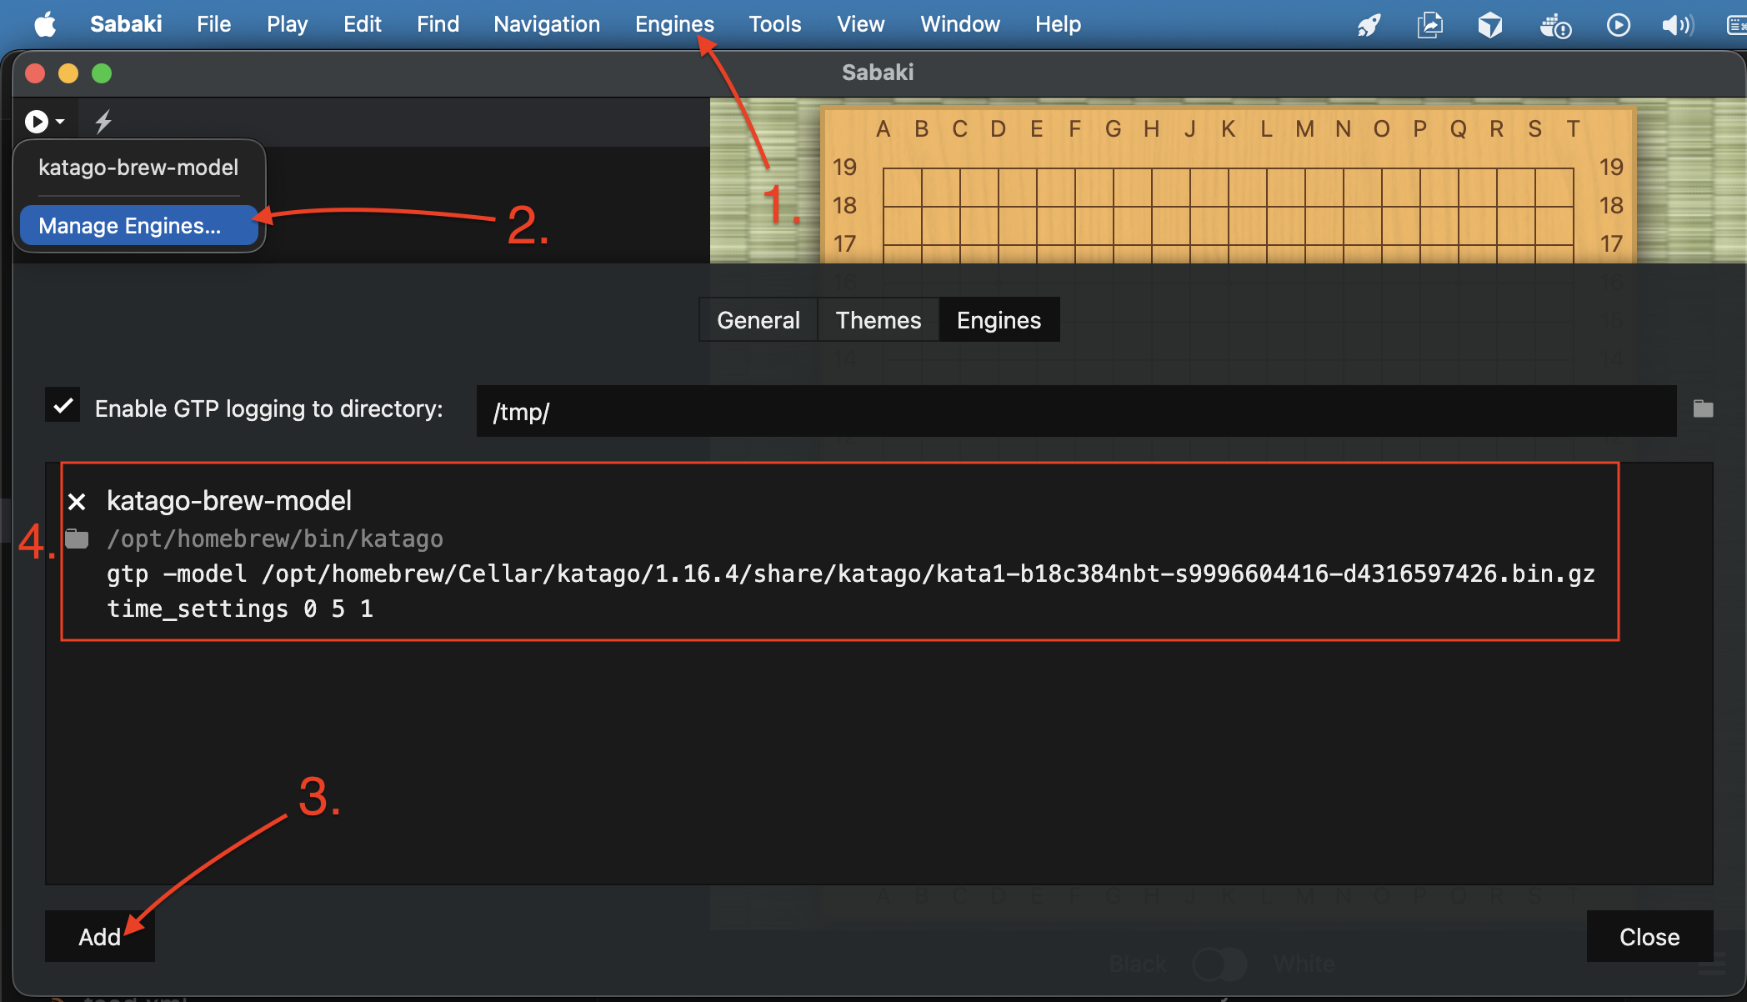Click the /tmp/ logging directory field
The width and height of the screenshot is (1747, 1002).
coord(1075,411)
